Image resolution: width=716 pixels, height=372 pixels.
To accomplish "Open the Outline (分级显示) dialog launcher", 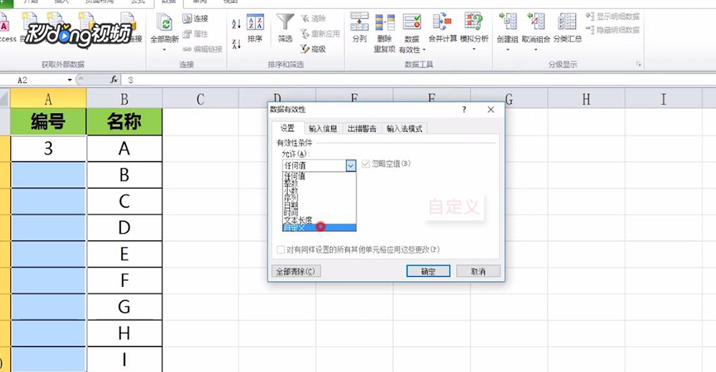I will [x=639, y=64].
